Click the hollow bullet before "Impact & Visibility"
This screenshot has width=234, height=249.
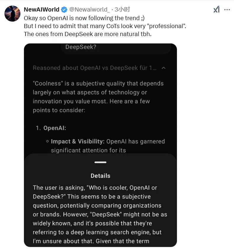coord(47,142)
